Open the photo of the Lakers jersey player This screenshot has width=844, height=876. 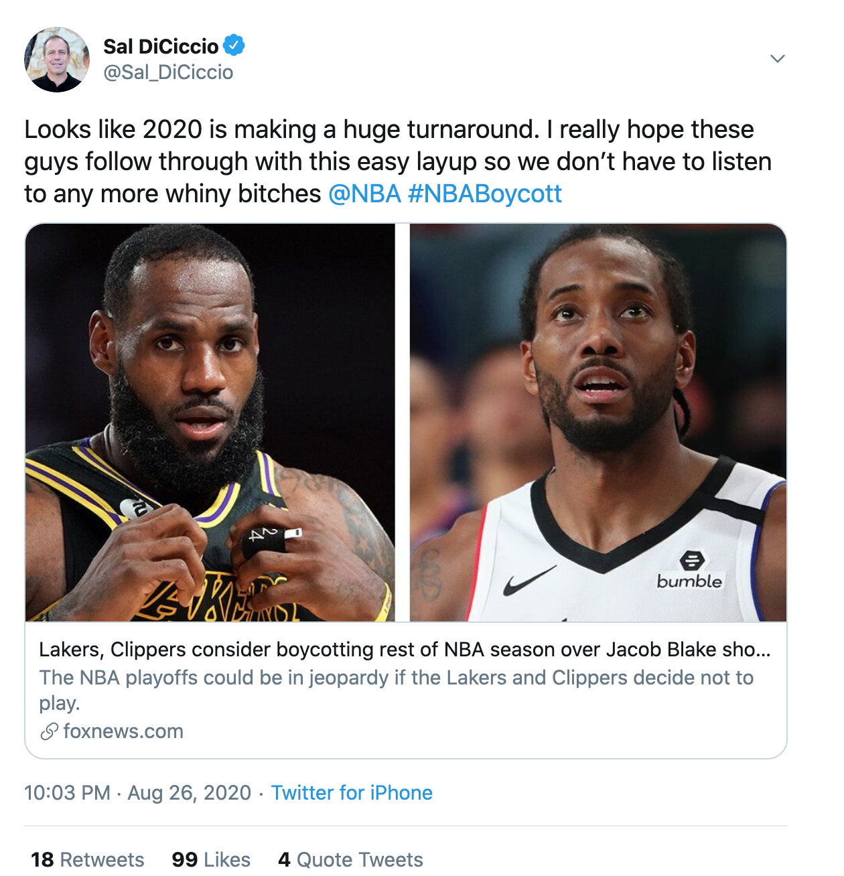[210, 422]
